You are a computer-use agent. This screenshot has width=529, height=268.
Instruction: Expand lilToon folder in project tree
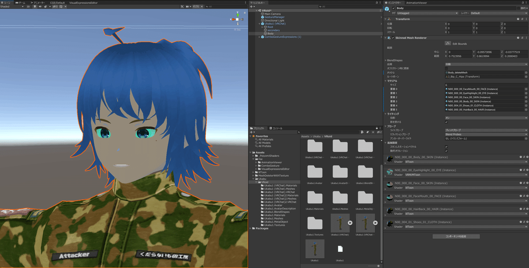click(x=253, y=173)
